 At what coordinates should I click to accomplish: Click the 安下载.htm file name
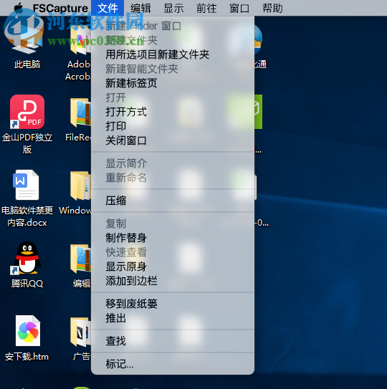27,357
